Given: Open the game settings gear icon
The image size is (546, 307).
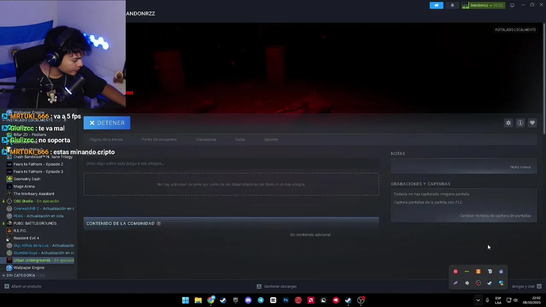Looking at the screenshot, I should [x=508, y=123].
